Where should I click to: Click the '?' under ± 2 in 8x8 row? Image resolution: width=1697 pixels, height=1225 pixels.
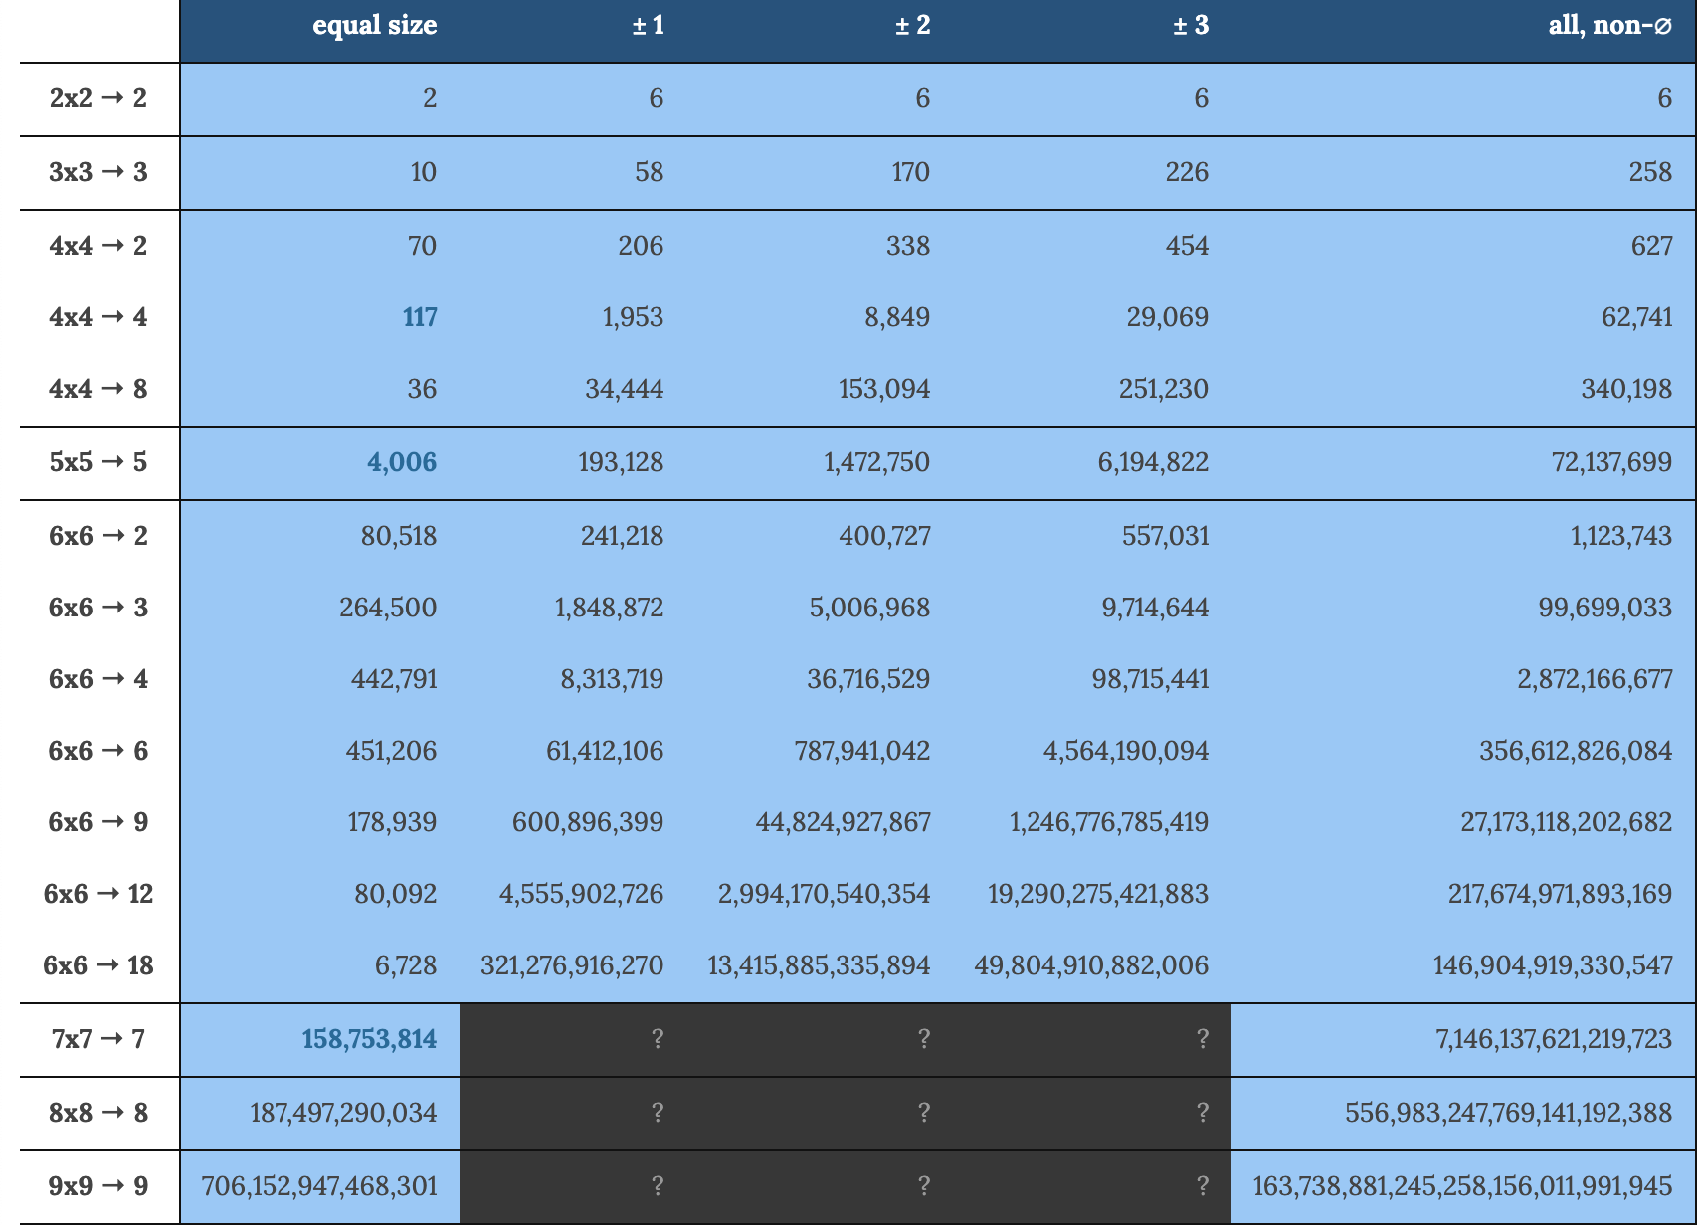point(924,1113)
